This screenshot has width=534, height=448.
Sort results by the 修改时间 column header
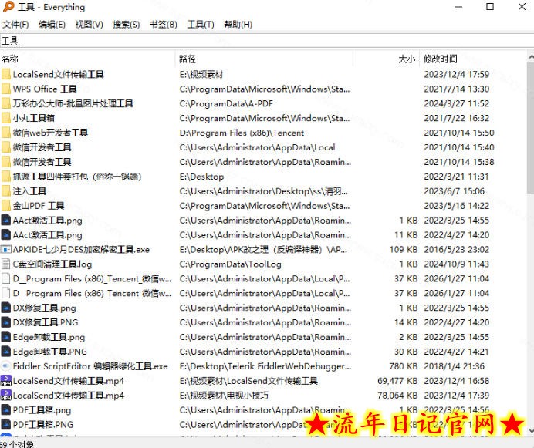tap(473, 59)
